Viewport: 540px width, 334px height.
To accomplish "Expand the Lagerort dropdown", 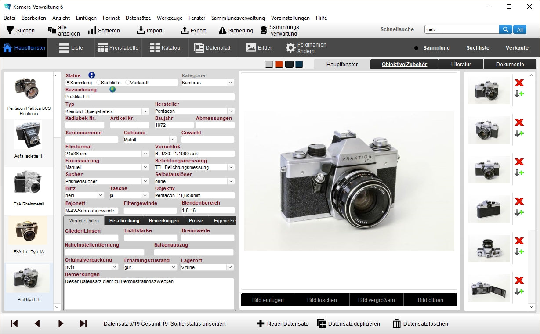I will [230, 267].
